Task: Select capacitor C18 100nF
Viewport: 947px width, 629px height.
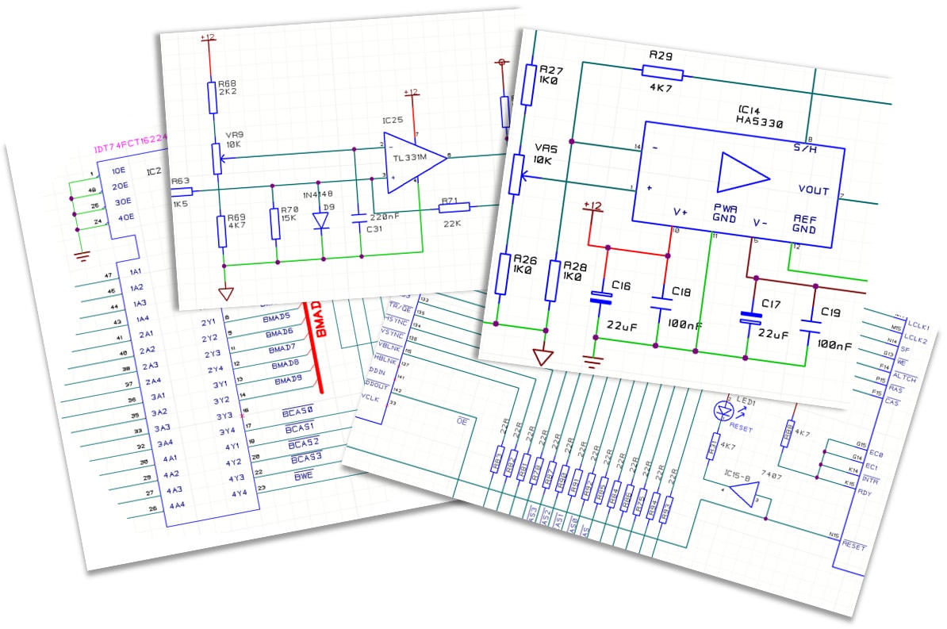Action: (x=662, y=303)
